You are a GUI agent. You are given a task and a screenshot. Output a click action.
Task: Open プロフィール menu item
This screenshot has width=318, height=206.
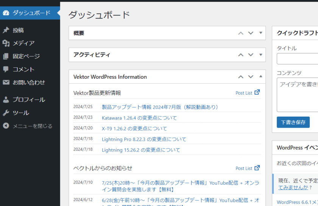tap(30, 100)
